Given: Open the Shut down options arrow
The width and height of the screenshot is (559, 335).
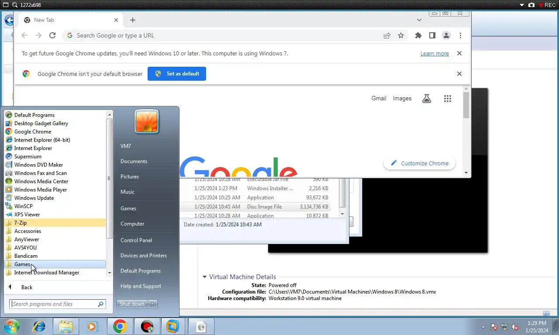Looking at the screenshot, I should click(152, 304).
